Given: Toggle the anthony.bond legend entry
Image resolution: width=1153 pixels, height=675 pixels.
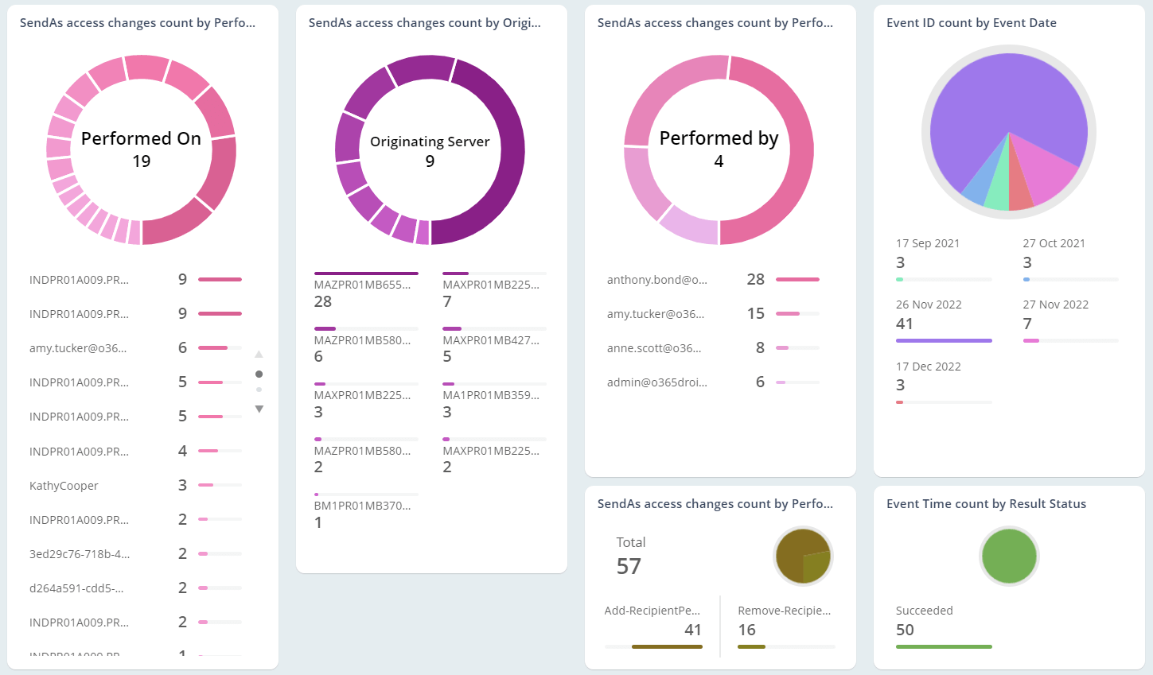Looking at the screenshot, I should [656, 280].
